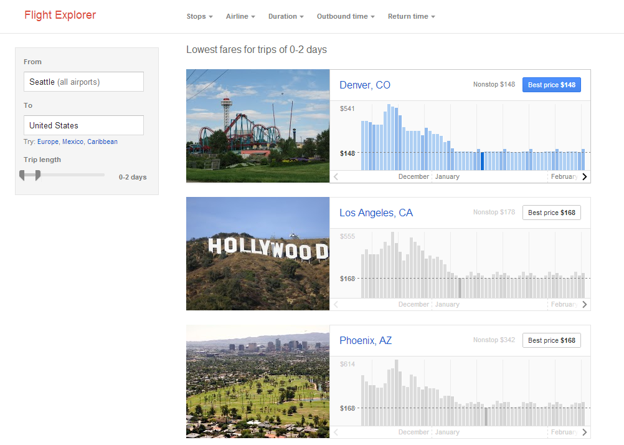The image size is (624, 445).
Task: Click the Best price $148 button for Denver
Action: tap(551, 84)
